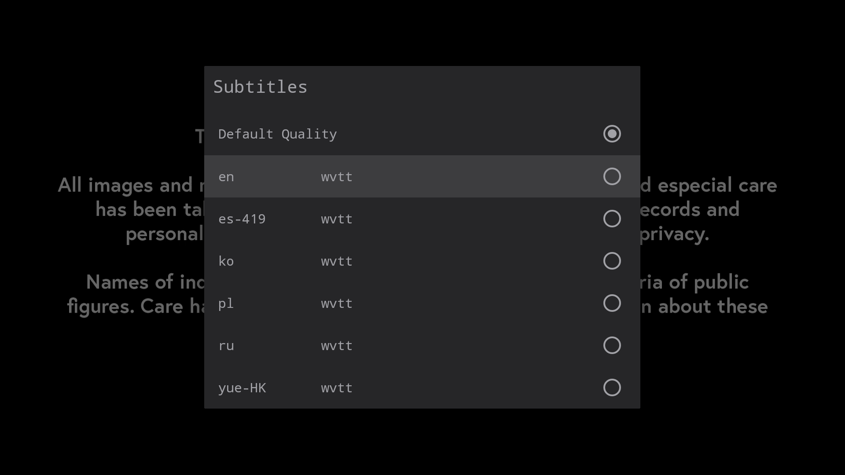Choose the es-419 radio button

pyautogui.click(x=612, y=219)
